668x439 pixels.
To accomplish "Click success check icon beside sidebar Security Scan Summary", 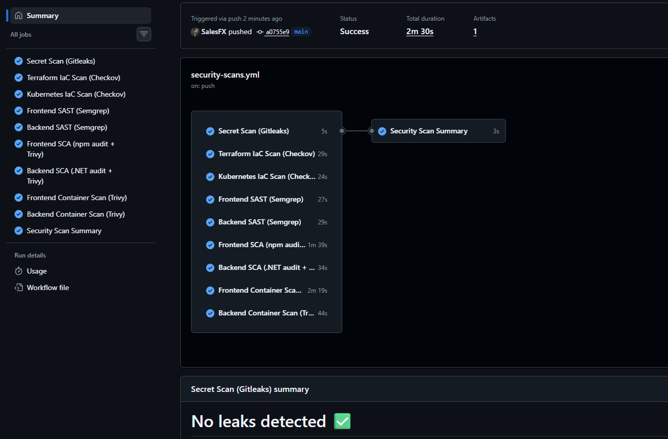I will [19, 231].
